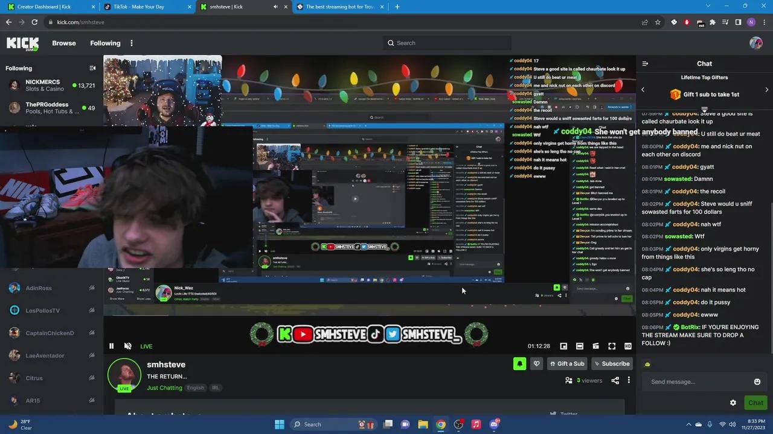Share the stream via the share icon
Screen dimensions: 773x434
(x=615, y=380)
